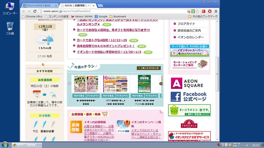
Task: Open the Windows Start orb
Action: point(5,145)
